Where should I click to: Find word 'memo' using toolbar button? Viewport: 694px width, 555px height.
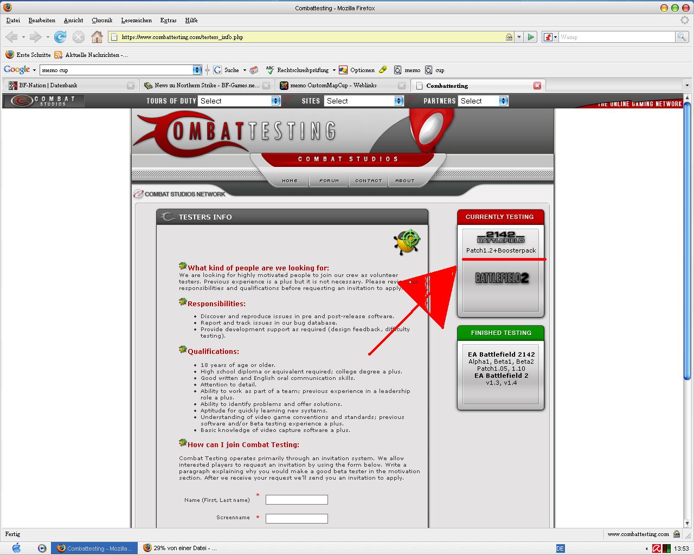tap(407, 70)
